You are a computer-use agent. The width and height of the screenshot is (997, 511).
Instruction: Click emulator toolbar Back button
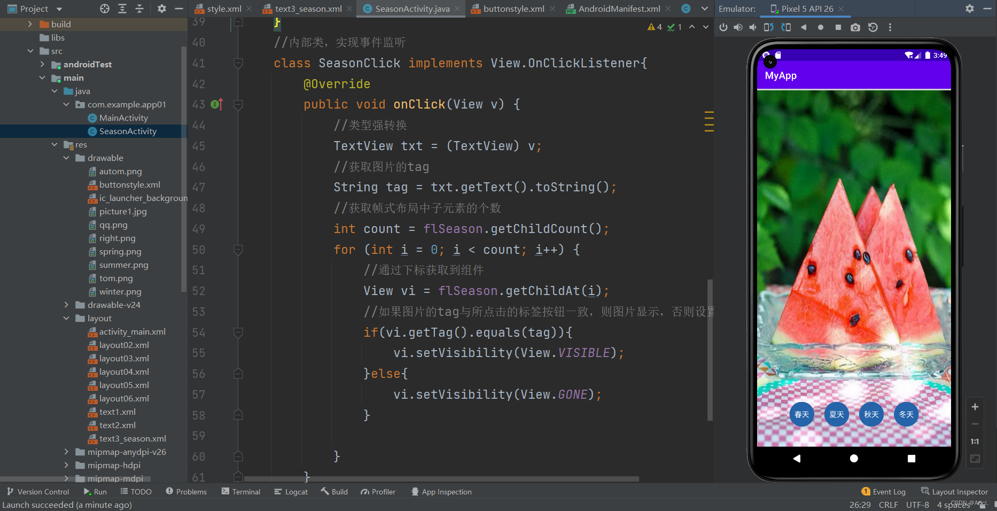pyautogui.click(x=804, y=27)
